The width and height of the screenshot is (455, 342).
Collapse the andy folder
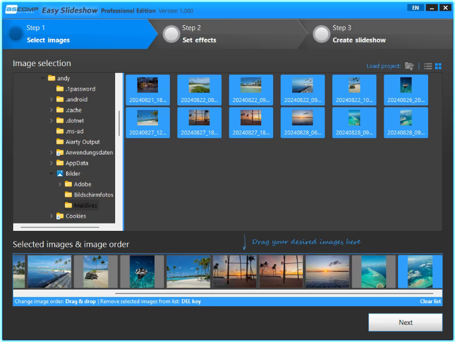click(x=43, y=78)
